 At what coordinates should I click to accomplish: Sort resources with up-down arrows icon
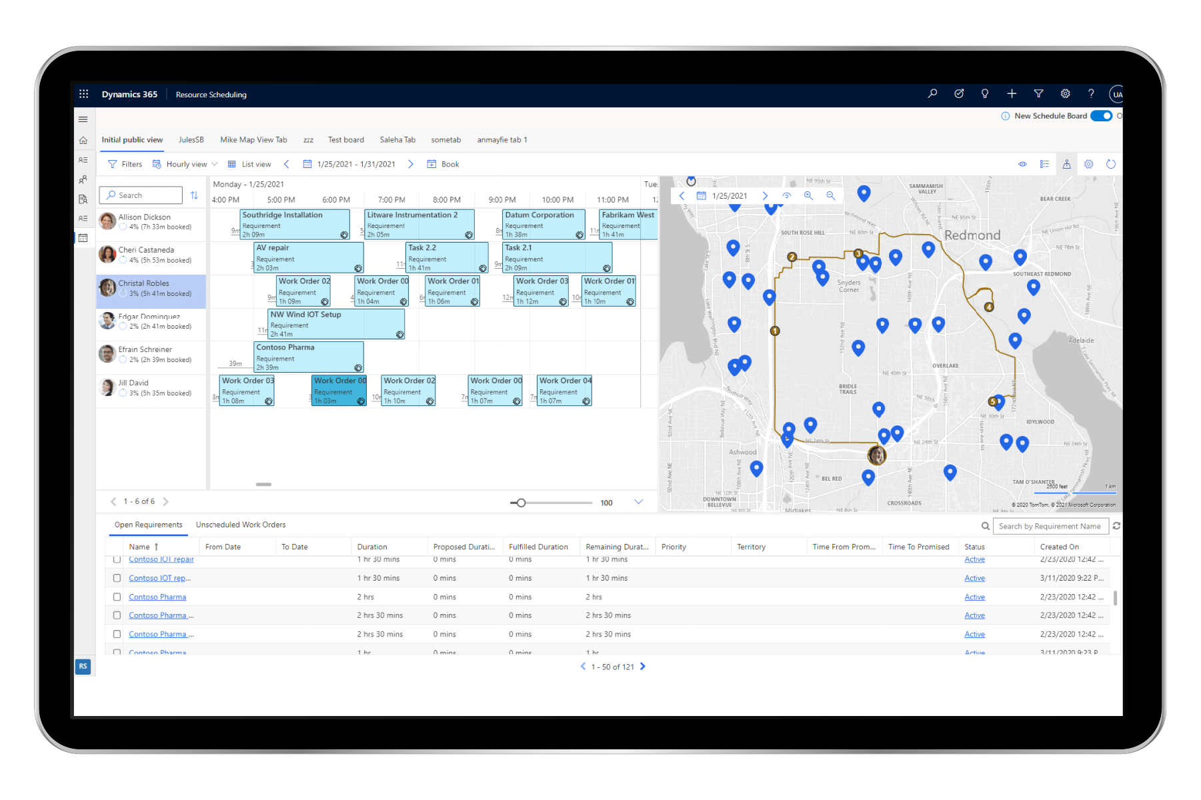click(194, 195)
